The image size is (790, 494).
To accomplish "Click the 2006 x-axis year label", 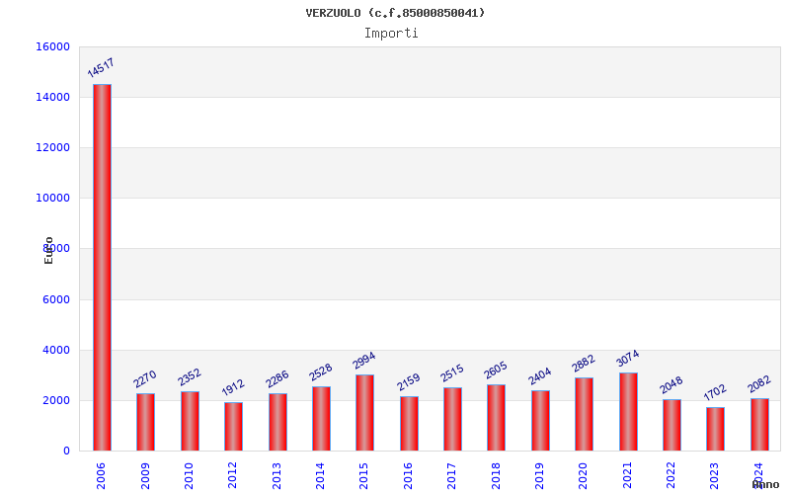I will tap(101, 476).
